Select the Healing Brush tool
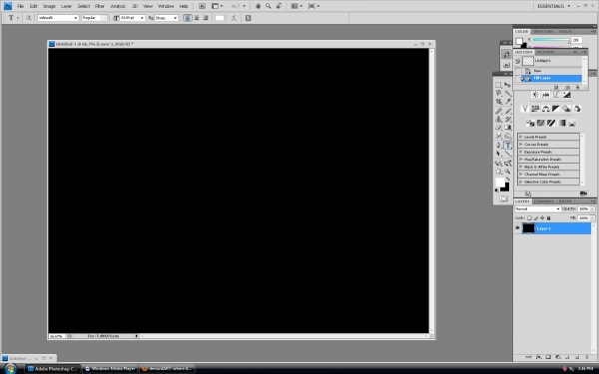599x374 pixels. pyautogui.click(x=498, y=111)
